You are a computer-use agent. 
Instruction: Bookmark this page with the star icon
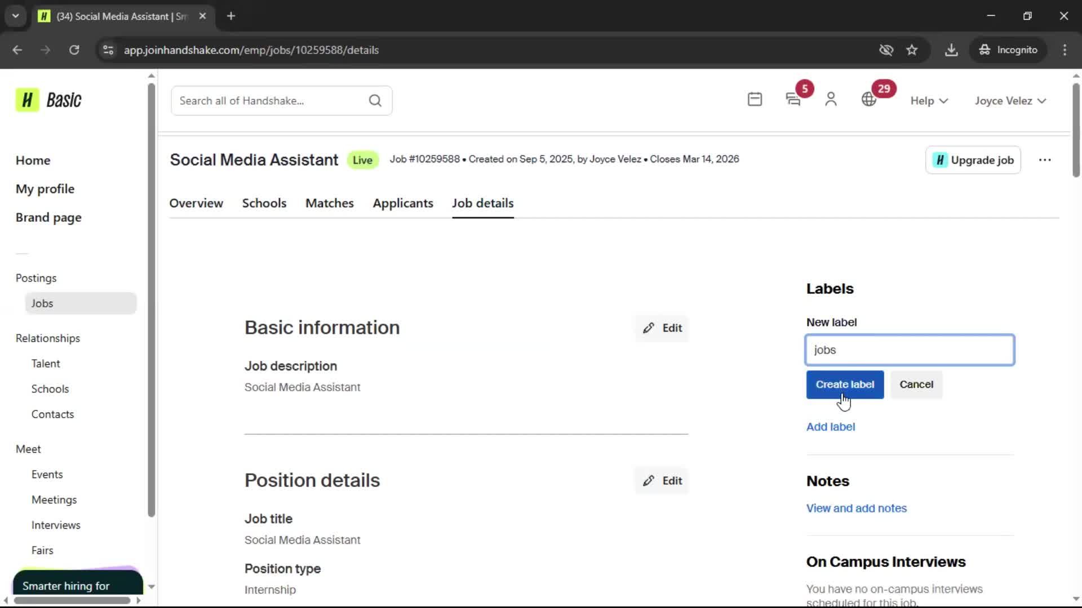click(912, 50)
